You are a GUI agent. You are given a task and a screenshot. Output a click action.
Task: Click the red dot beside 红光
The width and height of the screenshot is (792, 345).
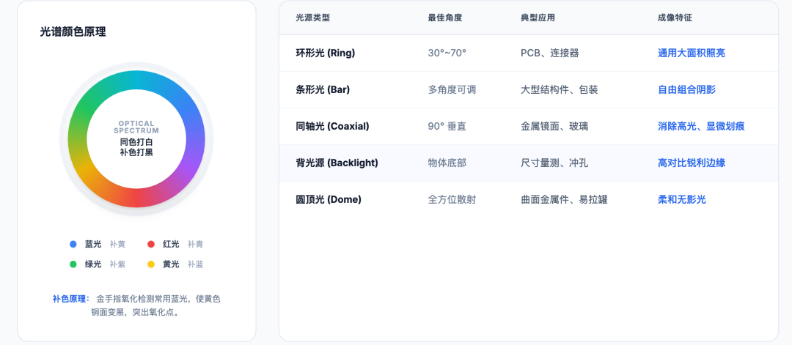(150, 244)
